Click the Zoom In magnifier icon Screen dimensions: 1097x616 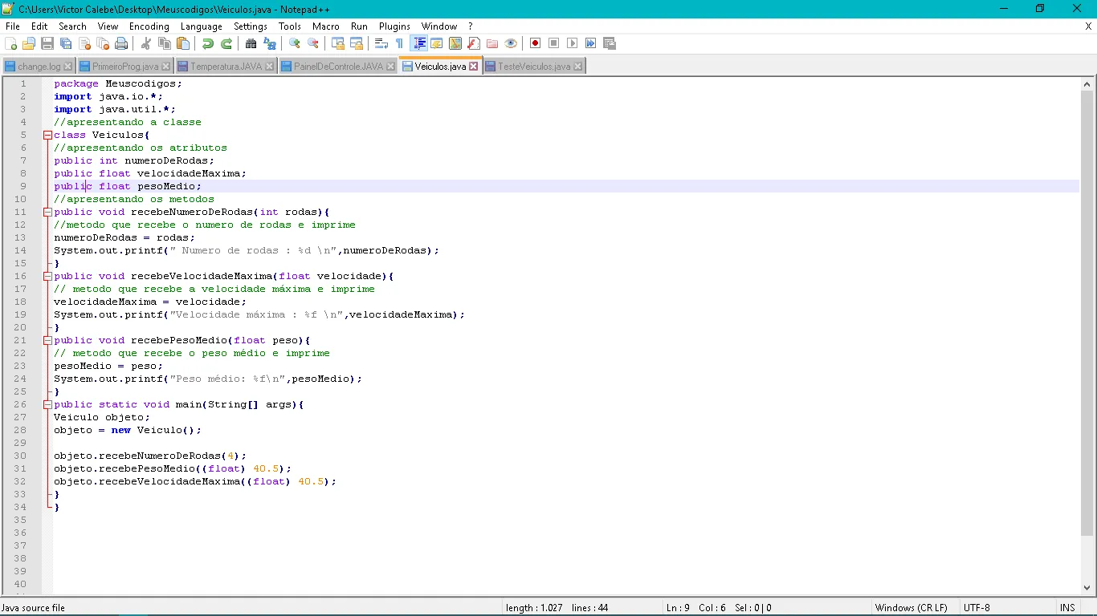tap(295, 43)
